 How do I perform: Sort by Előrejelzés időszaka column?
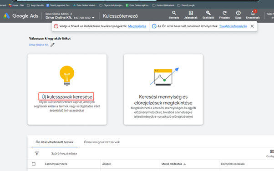pyautogui.click(x=233, y=164)
